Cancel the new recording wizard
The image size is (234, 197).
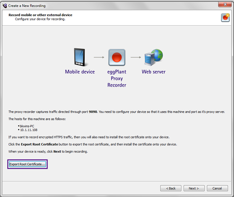coord(217,188)
